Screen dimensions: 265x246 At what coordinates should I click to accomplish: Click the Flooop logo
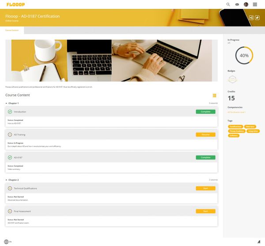15,4
